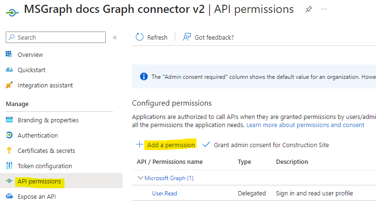Screen dimensions: 376x204
Task: Open Token configuration page
Action: tap(45, 166)
